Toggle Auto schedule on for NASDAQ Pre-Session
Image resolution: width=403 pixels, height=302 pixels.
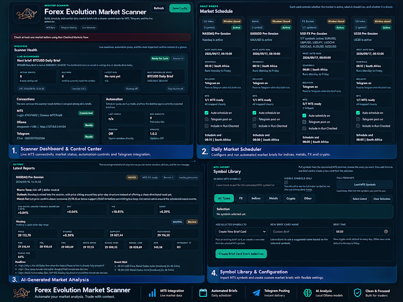click(206, 113)
